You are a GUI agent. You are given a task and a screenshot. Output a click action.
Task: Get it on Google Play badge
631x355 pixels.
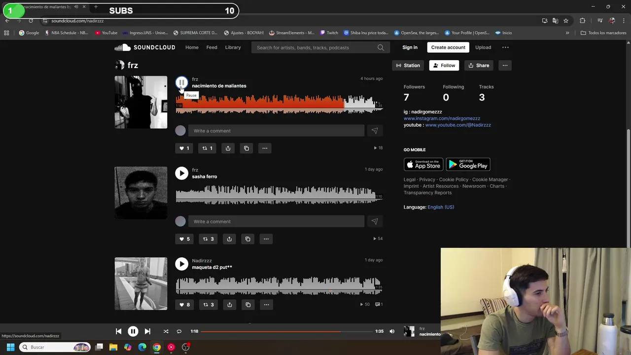[x=468, y=165]
